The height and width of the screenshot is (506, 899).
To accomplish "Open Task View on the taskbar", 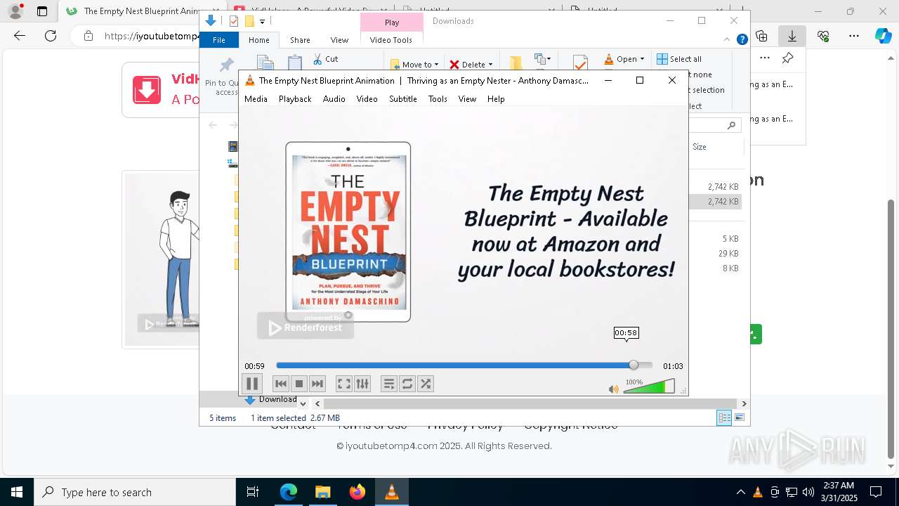I will point(253,492).
